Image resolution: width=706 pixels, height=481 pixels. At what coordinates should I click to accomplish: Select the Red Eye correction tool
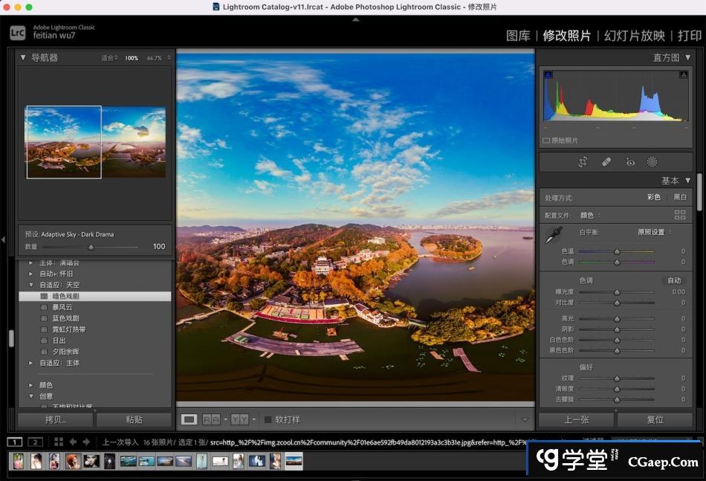click(x=630, y=162)
